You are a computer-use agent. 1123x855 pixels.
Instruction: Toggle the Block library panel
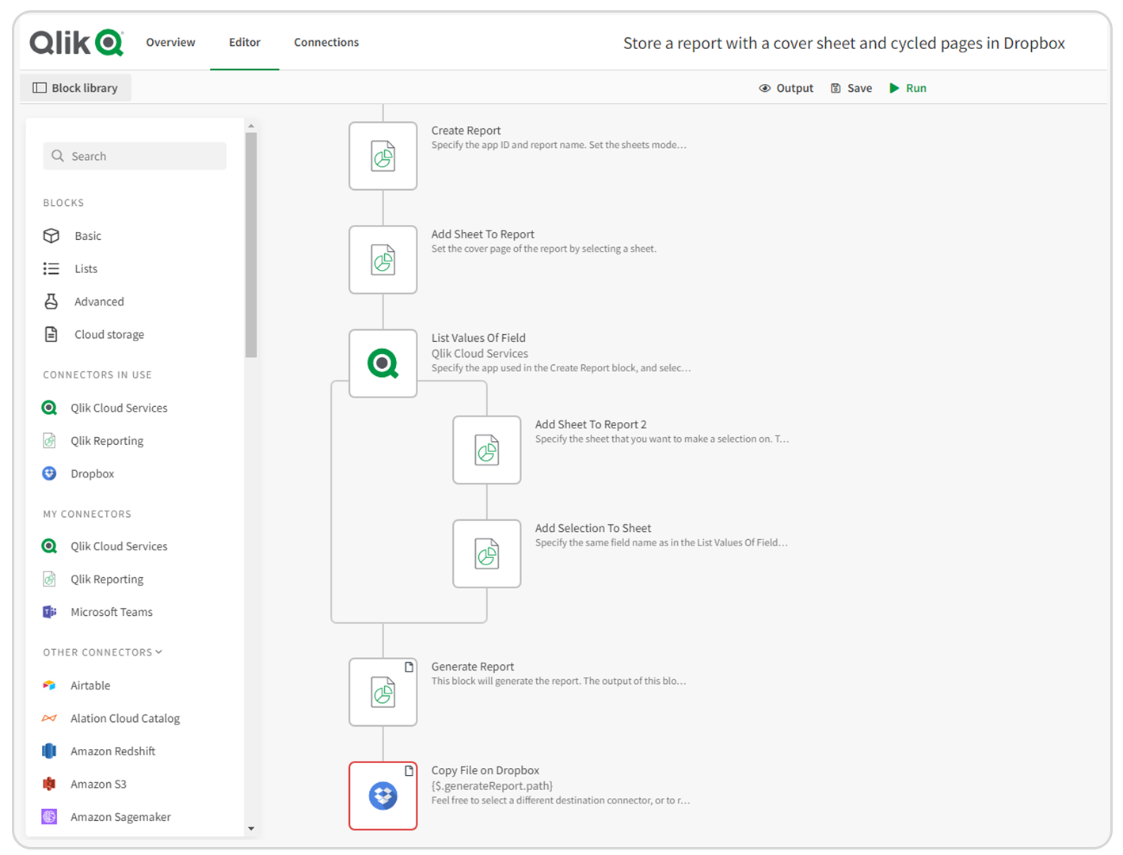[75, 88]
